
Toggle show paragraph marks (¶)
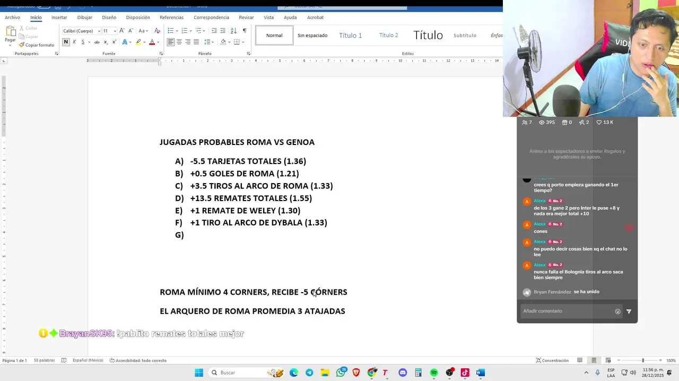[245, 31]
